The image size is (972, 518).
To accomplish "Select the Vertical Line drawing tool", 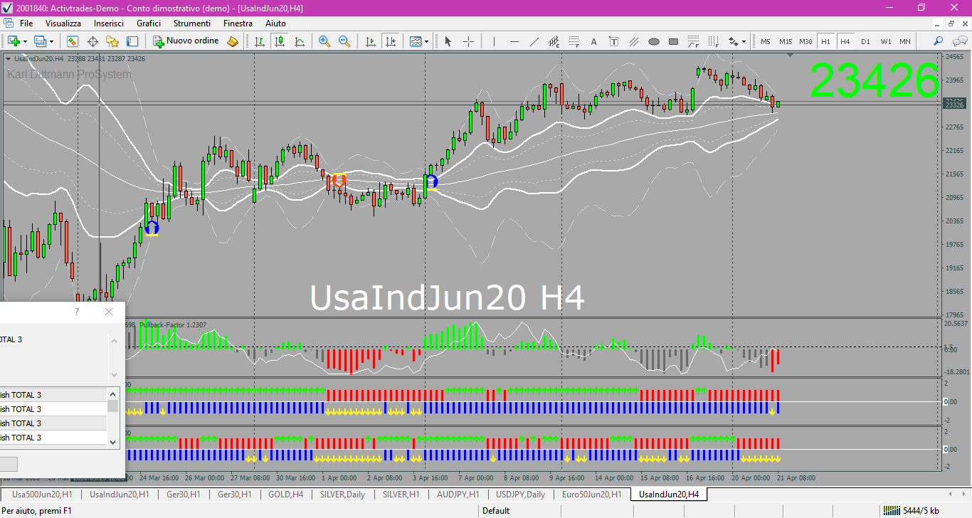I will click(494, 41).
